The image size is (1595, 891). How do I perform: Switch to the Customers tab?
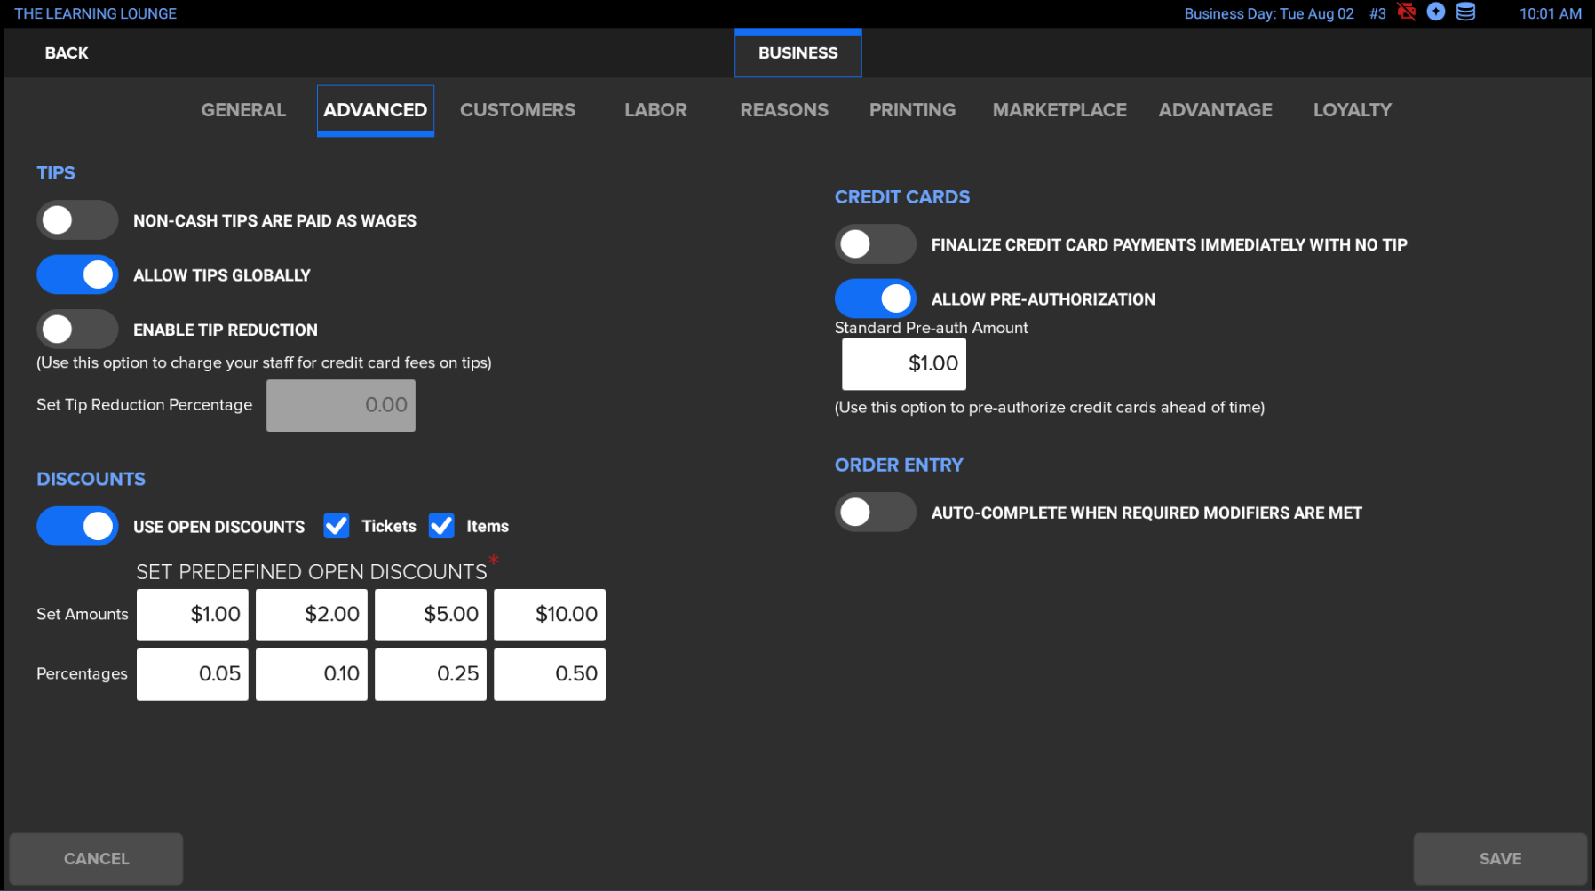pyautogui.click(x=517, y=110)
